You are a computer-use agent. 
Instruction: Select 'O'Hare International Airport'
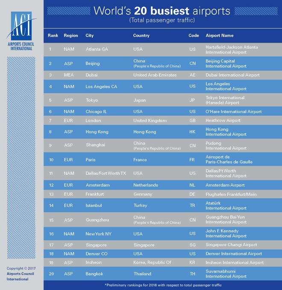click(x=233, y=112)
